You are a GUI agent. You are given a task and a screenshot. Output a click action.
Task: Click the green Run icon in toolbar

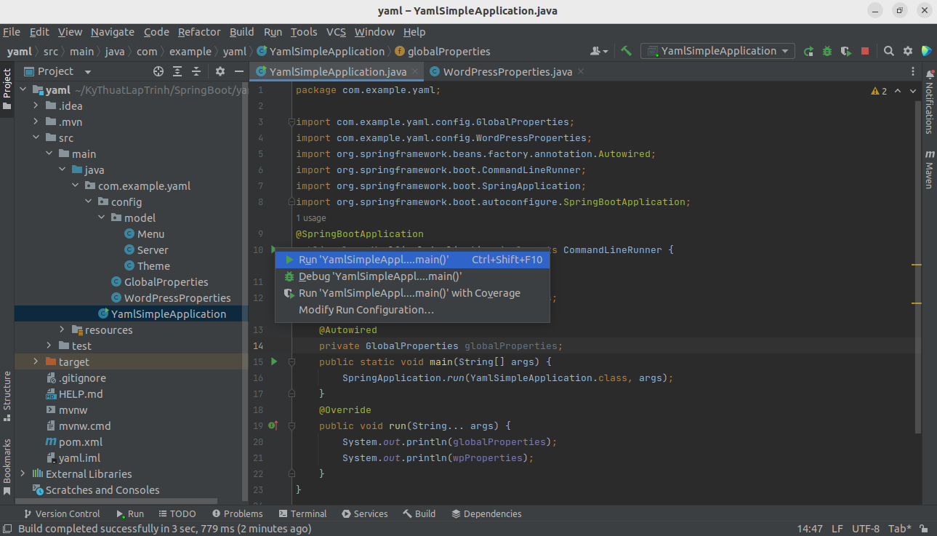pyautogui.click(x=808, y=51)
